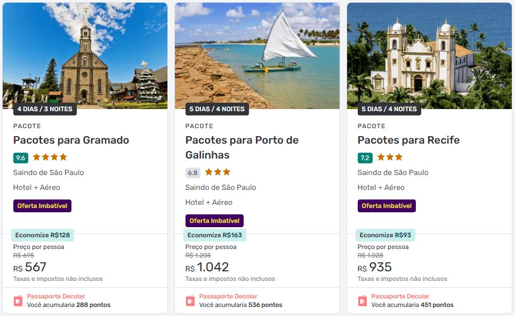Select the R$ 567 Gramado price

pos(30,267)
